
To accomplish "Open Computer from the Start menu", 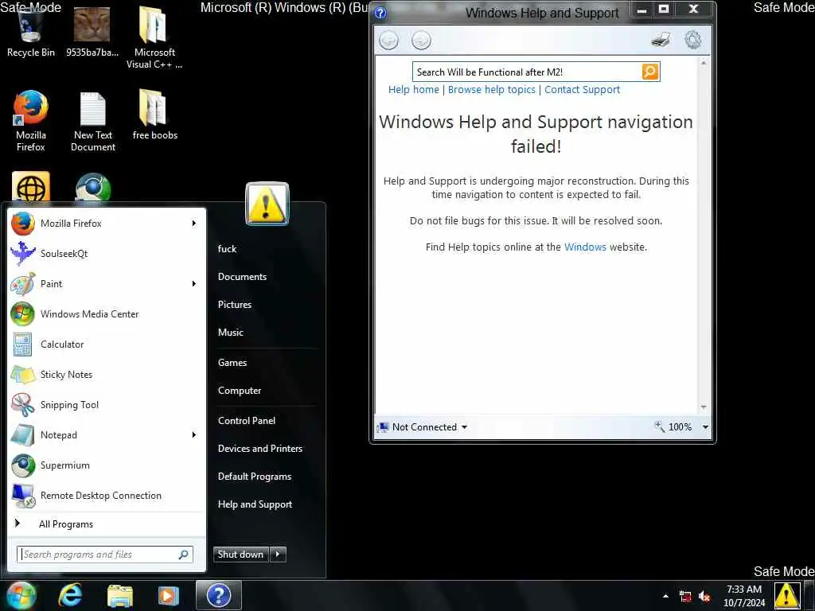I will click(240, 391).
